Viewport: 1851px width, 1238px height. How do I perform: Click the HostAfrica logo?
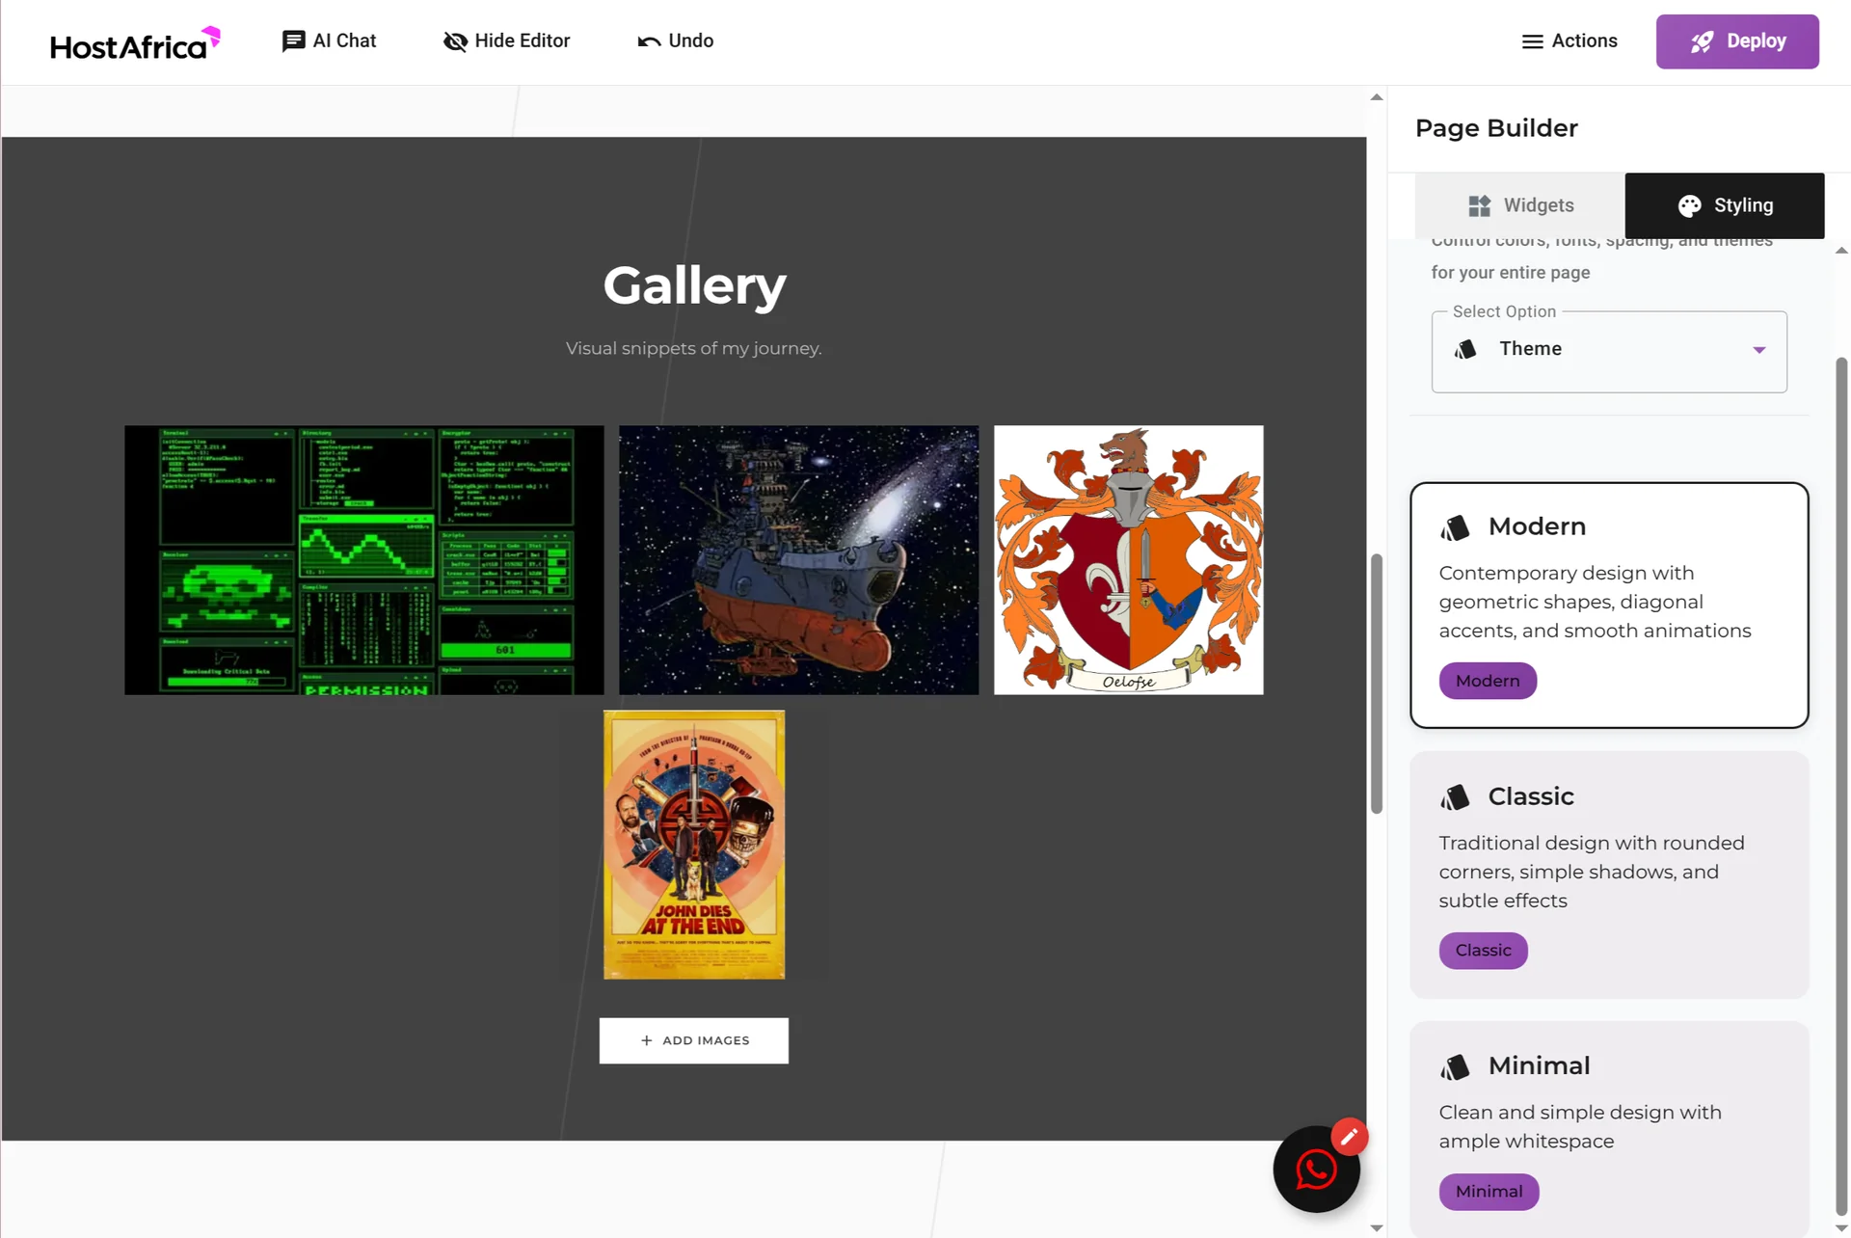(135, 43)
